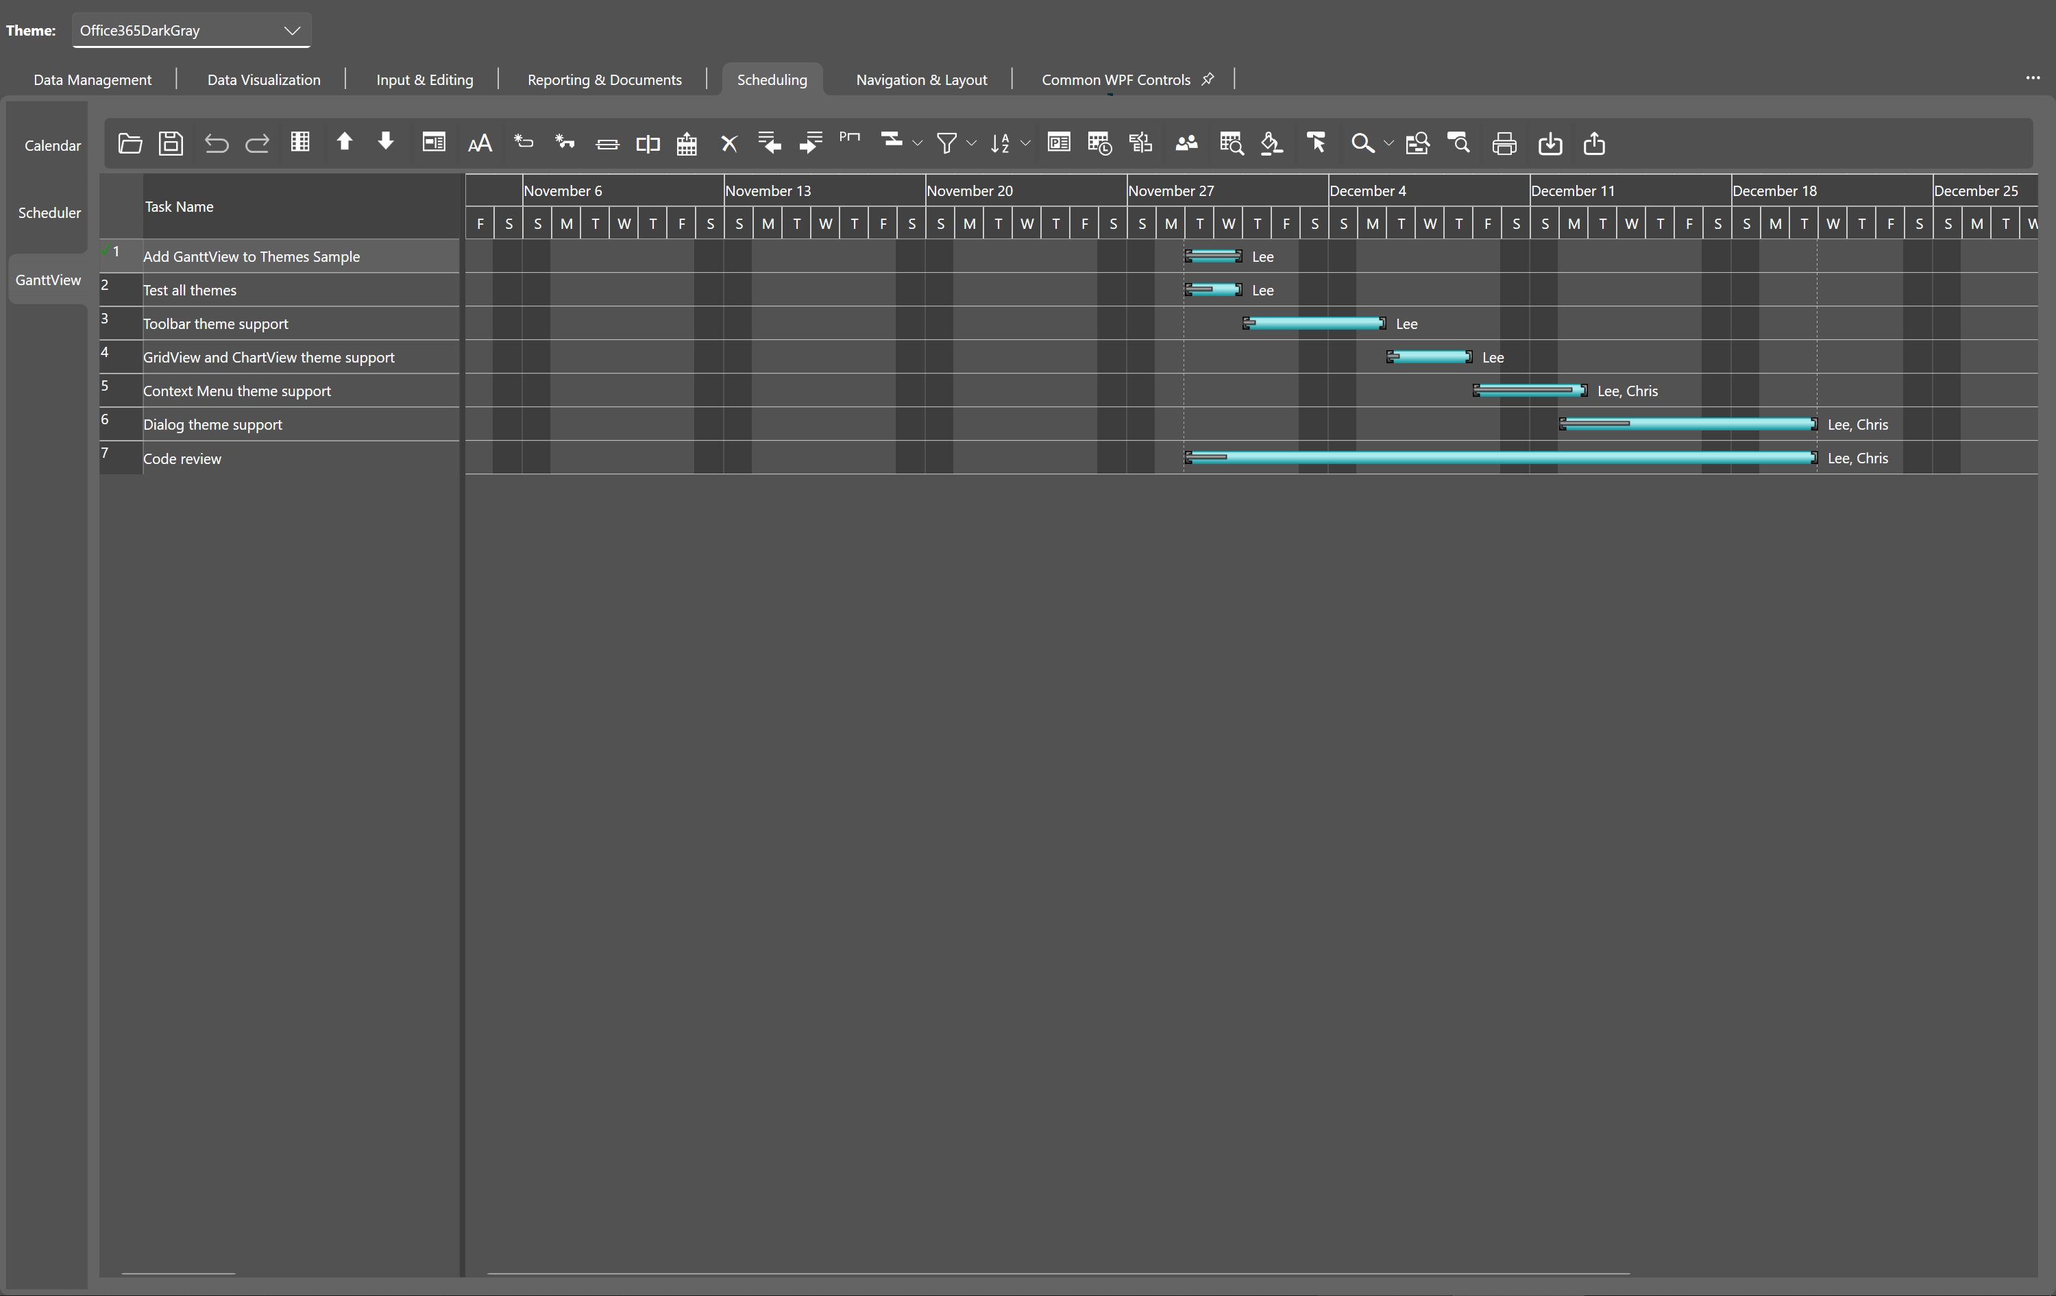Image resolution: width=2056 pixels, height=1296 pixels.
Task: Click the show outline level icon
Action: (x=892, y=140)
